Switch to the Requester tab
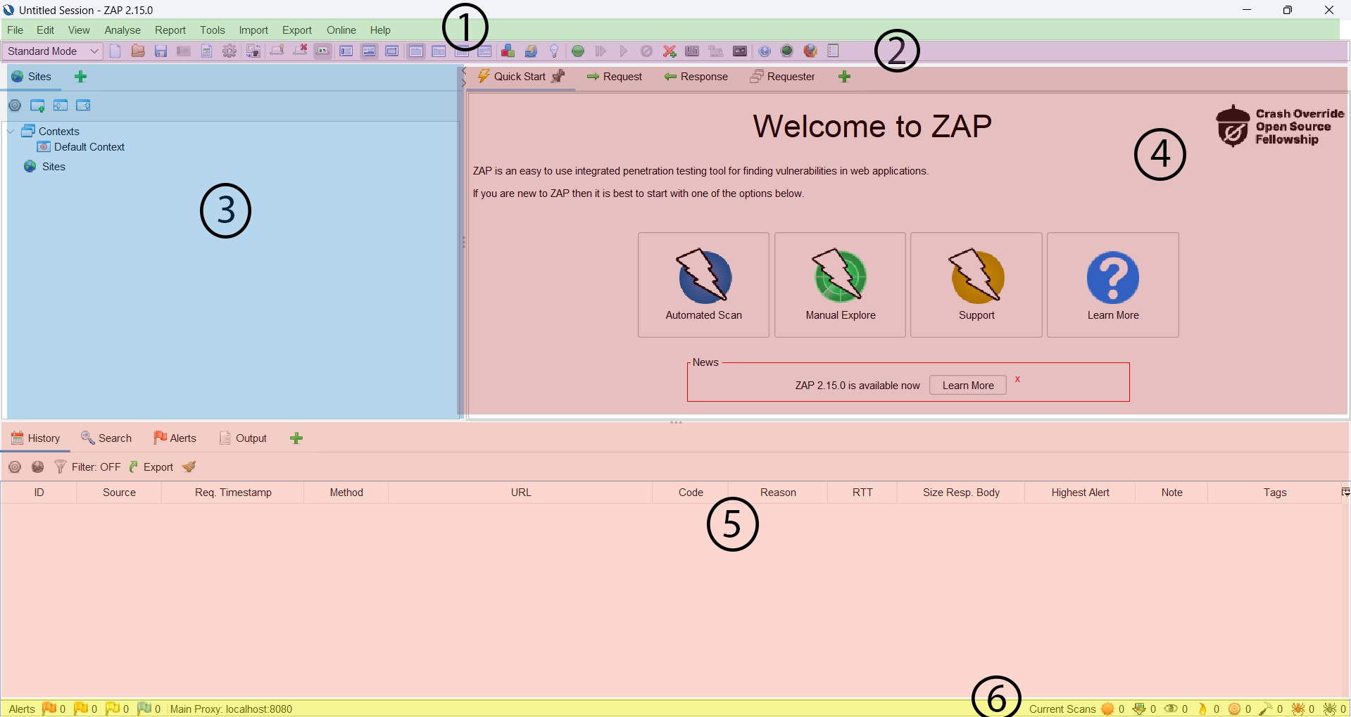Image resolution: width=1351 pixels, height=717 pixels. pyautogui.click(x=782, y=77)
